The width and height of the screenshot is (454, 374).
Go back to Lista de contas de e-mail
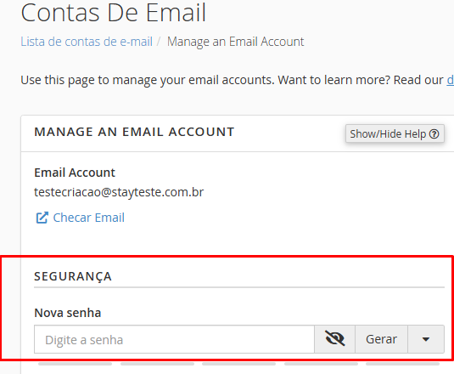coord(87,42)
